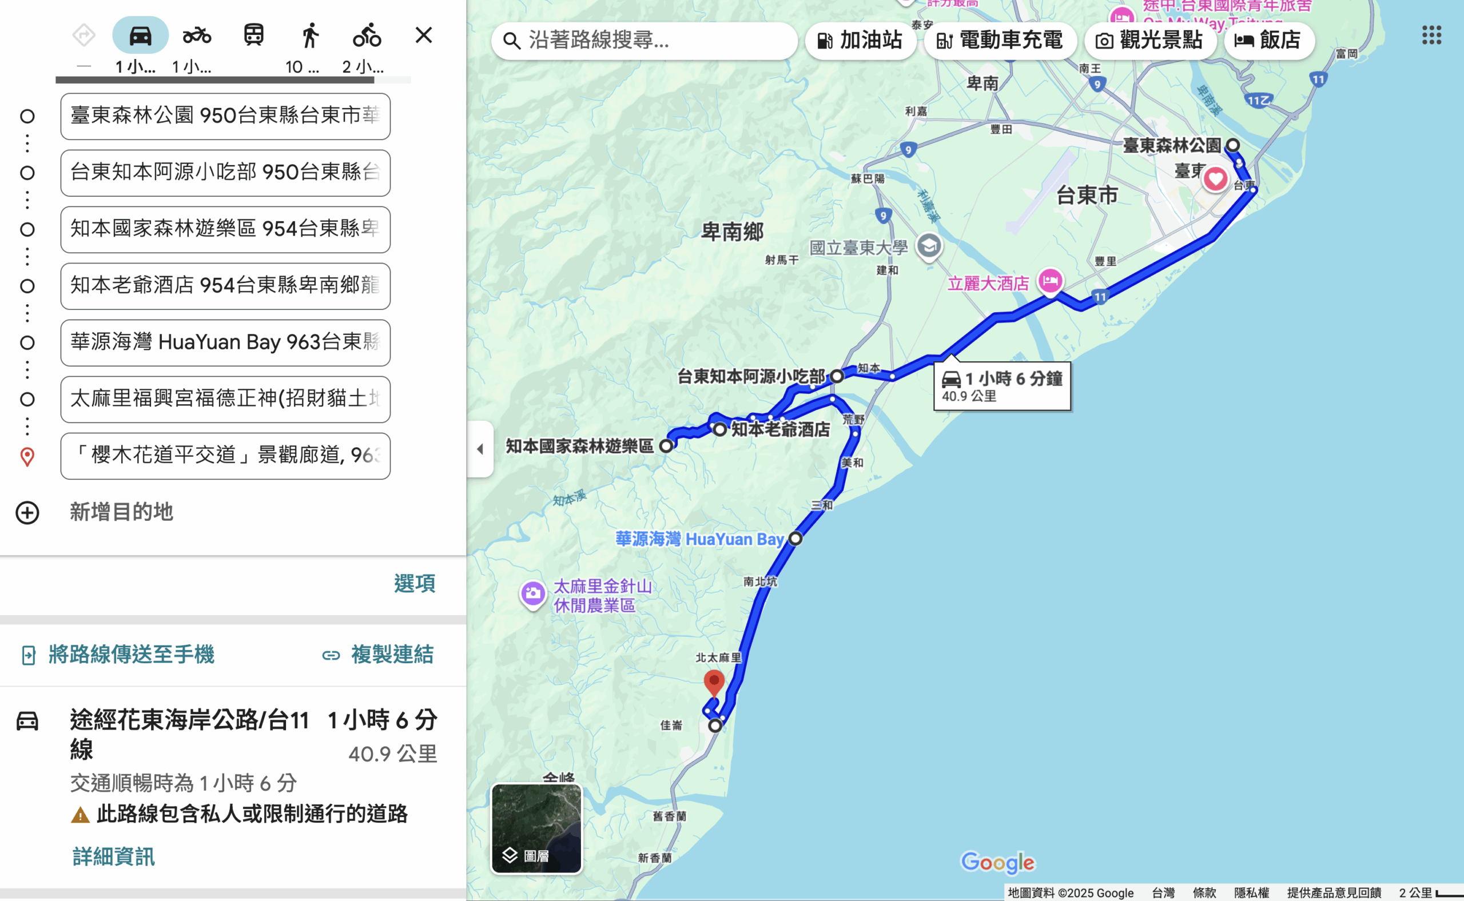Edit the 知本國家森林遊樂區 stop field

[225, 229]
